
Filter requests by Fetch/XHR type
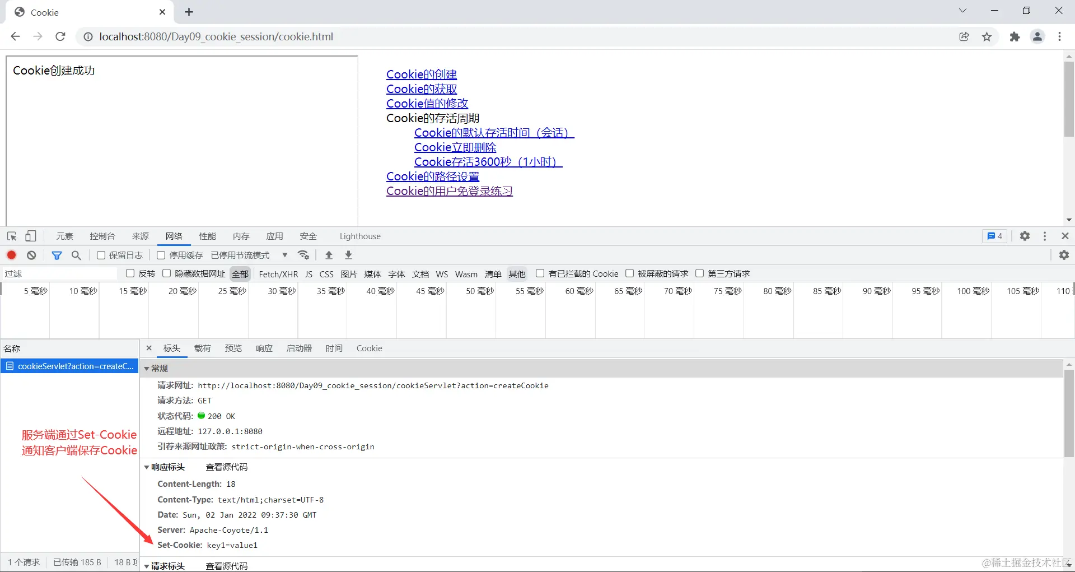[278, 274]
